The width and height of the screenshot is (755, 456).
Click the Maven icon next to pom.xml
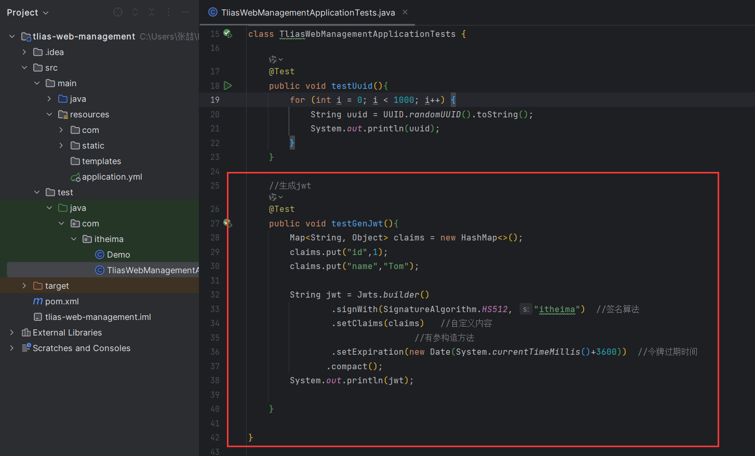(x=38, y=301)
